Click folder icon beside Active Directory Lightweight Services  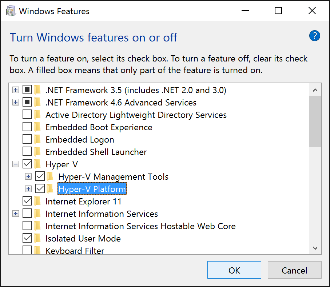click(37, 115)
